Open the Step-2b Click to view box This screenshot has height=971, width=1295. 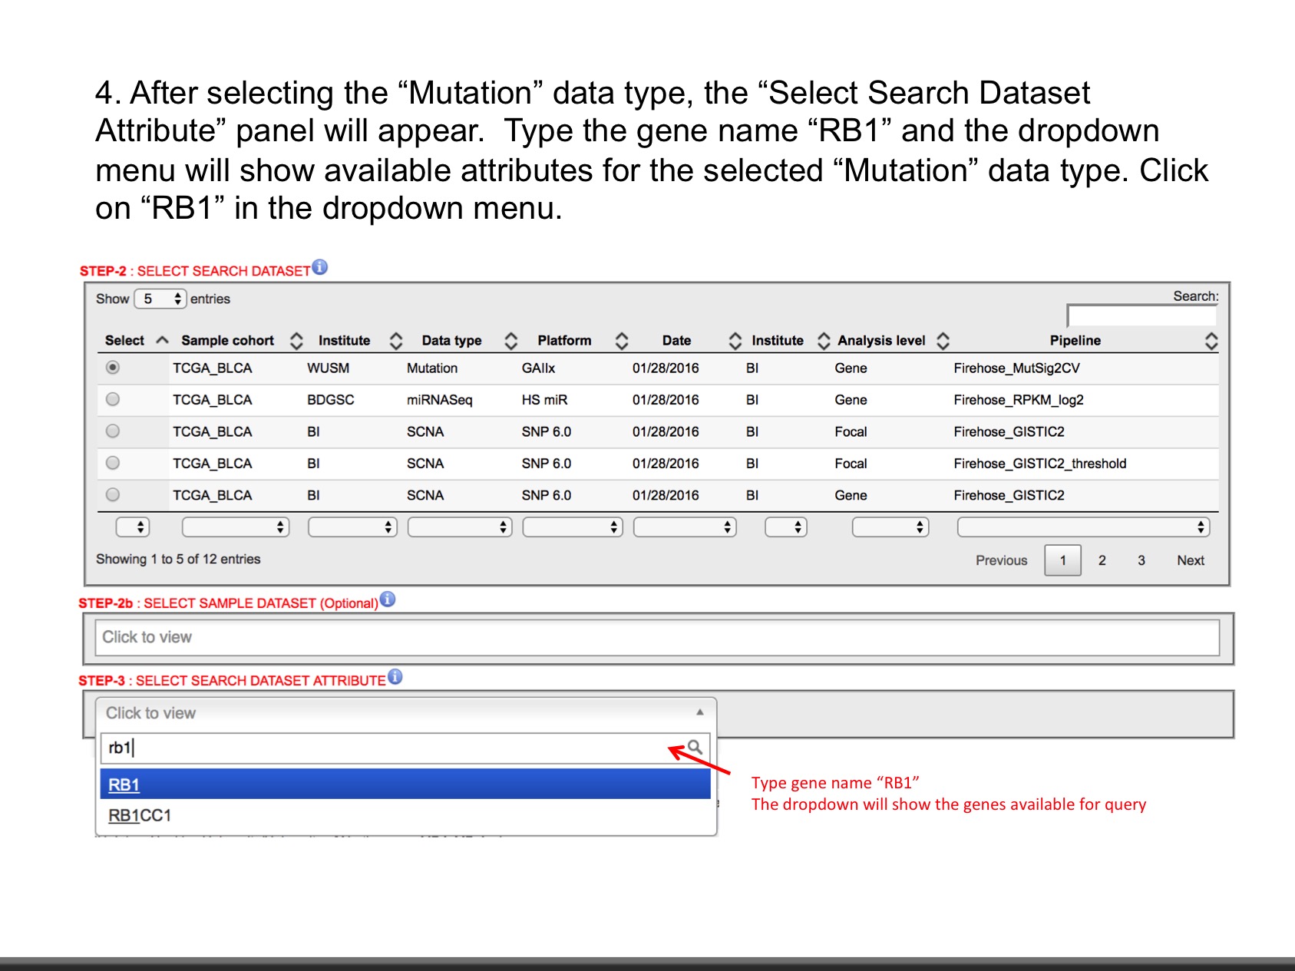(x=656, y=637)
